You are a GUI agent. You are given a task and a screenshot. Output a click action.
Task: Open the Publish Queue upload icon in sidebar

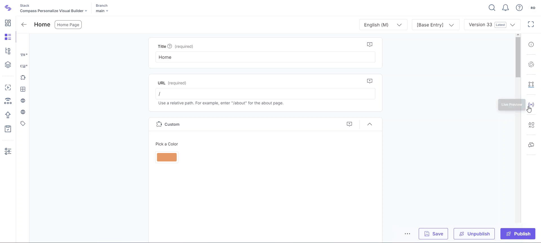click(x=8, y=115)
